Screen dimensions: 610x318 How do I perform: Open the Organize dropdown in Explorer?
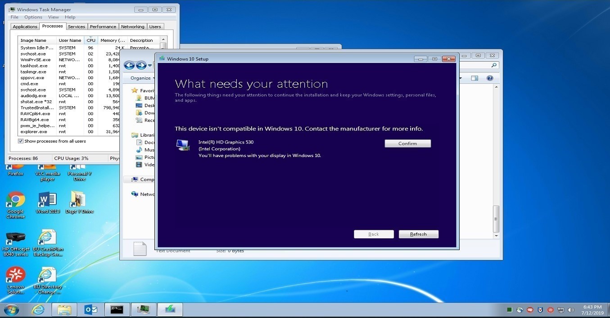[142, 78]
